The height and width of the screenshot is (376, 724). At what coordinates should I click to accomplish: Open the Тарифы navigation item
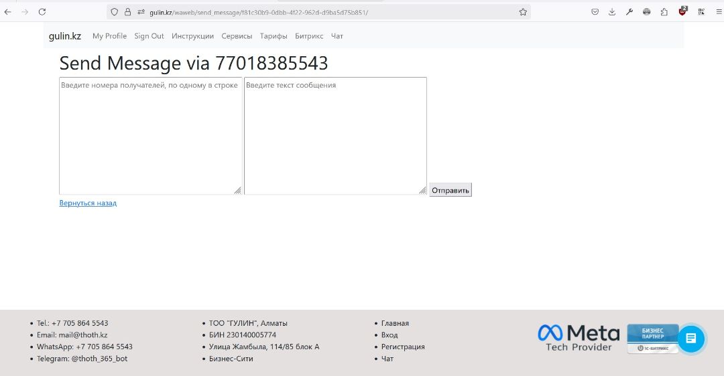(274, 36)
